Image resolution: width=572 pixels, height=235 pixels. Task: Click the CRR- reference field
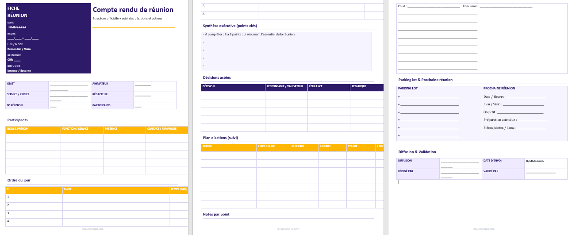[x=14, y=60]
